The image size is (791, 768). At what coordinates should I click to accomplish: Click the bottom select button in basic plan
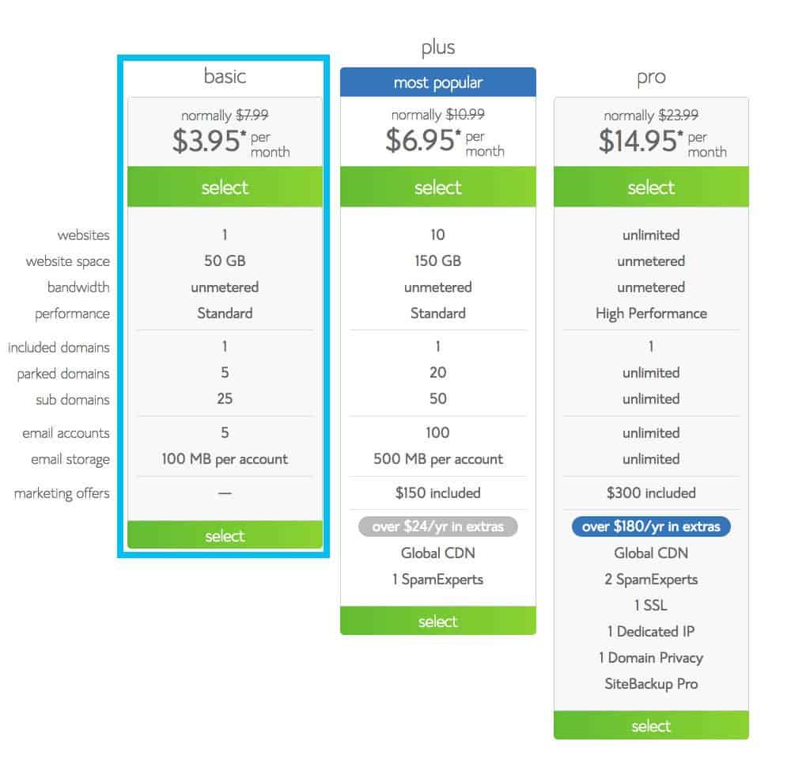[x=225, y=535]
